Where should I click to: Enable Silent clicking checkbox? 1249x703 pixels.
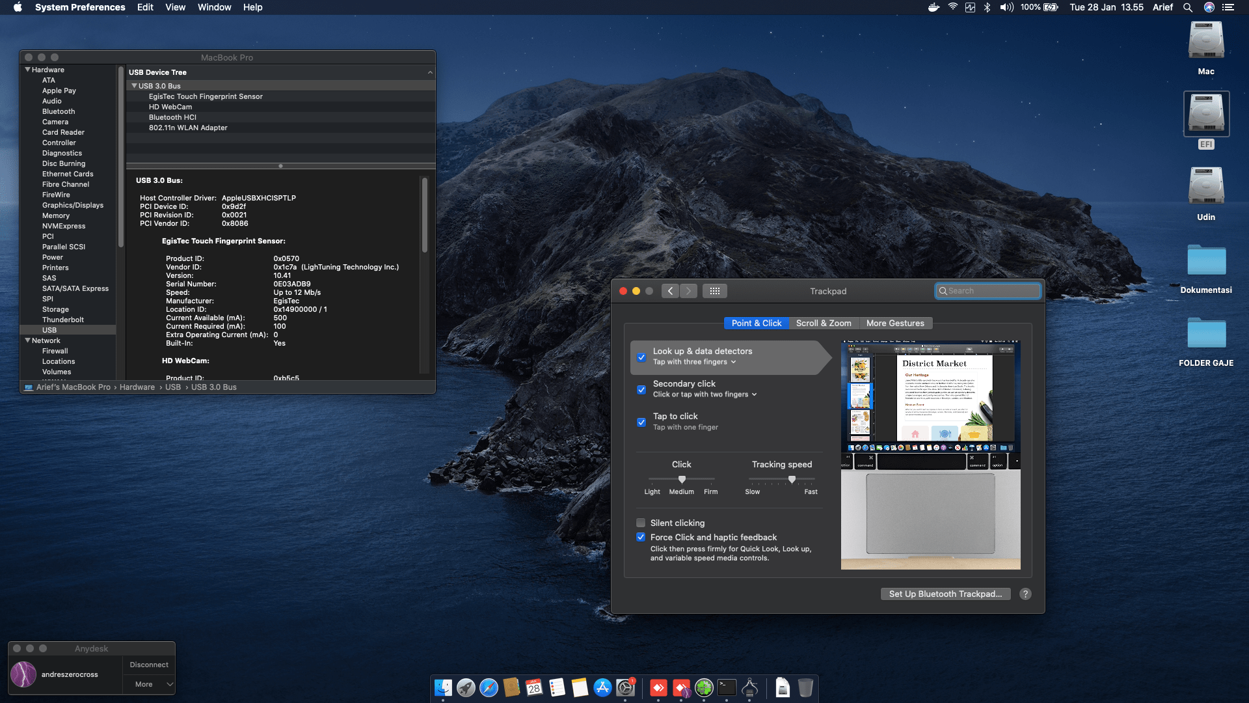641,523
